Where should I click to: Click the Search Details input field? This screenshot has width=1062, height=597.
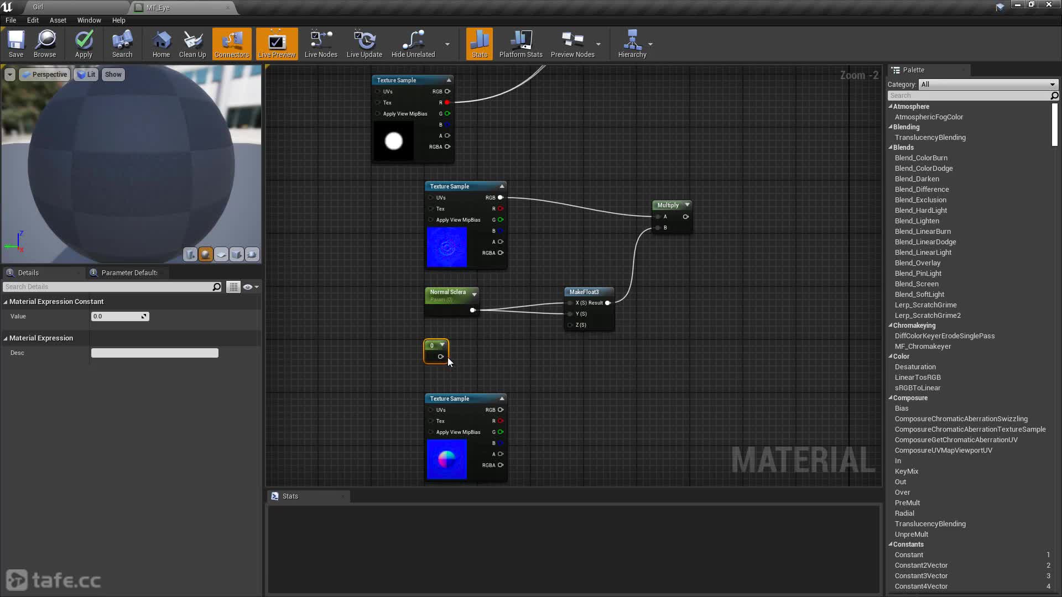(108, 287)
